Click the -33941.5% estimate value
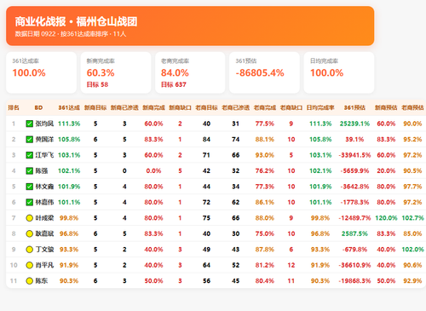 coord(354,155)
